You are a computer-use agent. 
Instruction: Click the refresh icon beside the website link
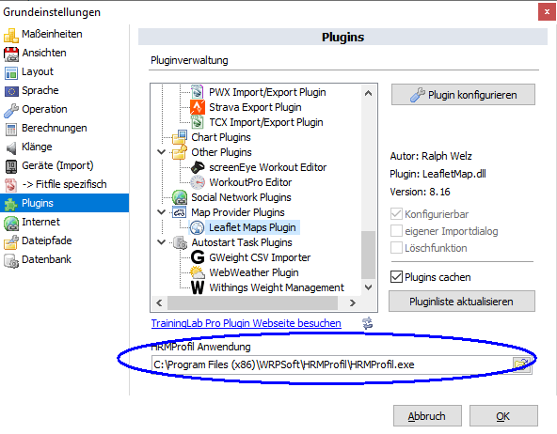[x=367, y=323]
